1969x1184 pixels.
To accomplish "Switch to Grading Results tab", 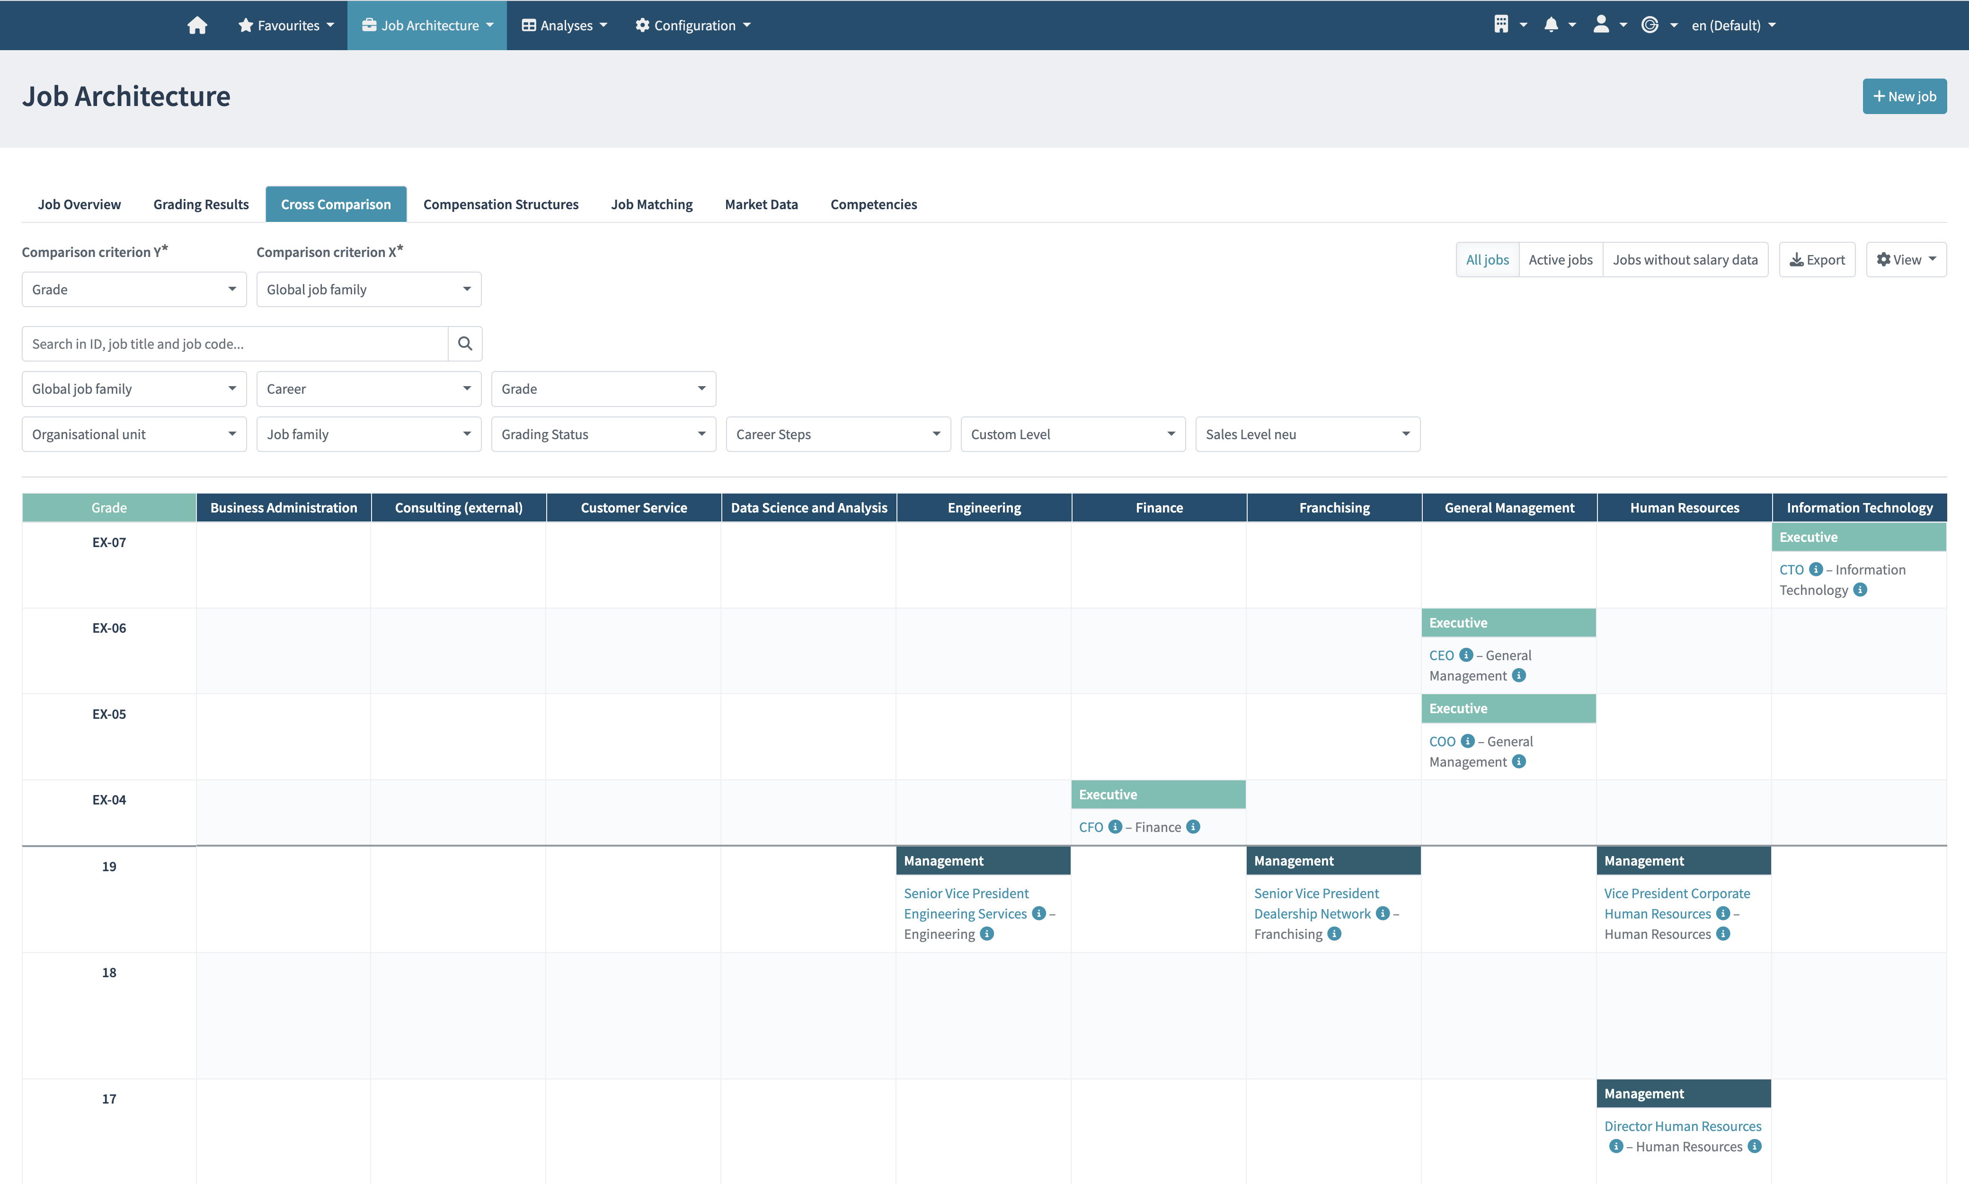I will 201,204.
